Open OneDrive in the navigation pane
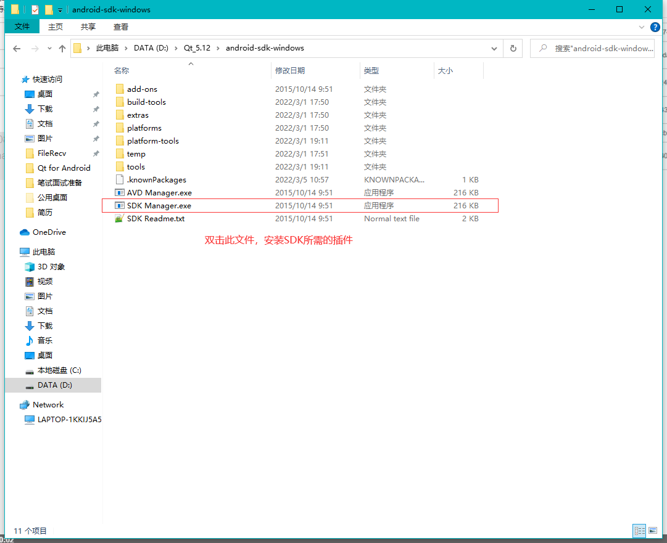The image size is (667, 543). click(x=49, y=232)
